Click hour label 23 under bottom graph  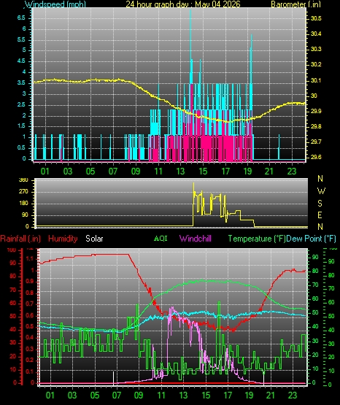pyautogui.click(x=293, y=396)
